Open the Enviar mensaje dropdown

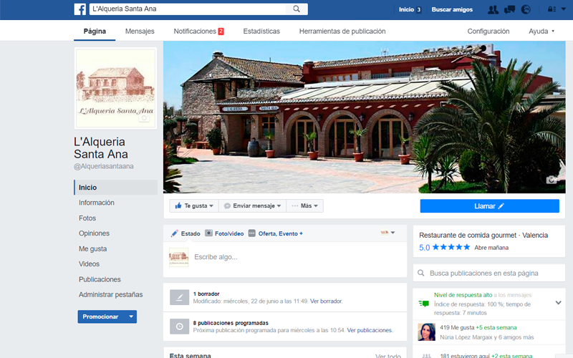pos(253,205)
